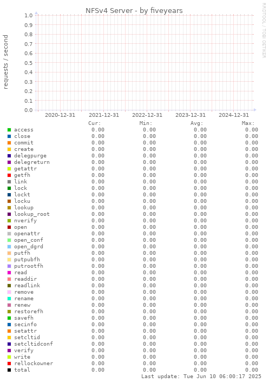
Task: Click the x-axis label 2023-12-31
Action: click(x=191, y=115)
